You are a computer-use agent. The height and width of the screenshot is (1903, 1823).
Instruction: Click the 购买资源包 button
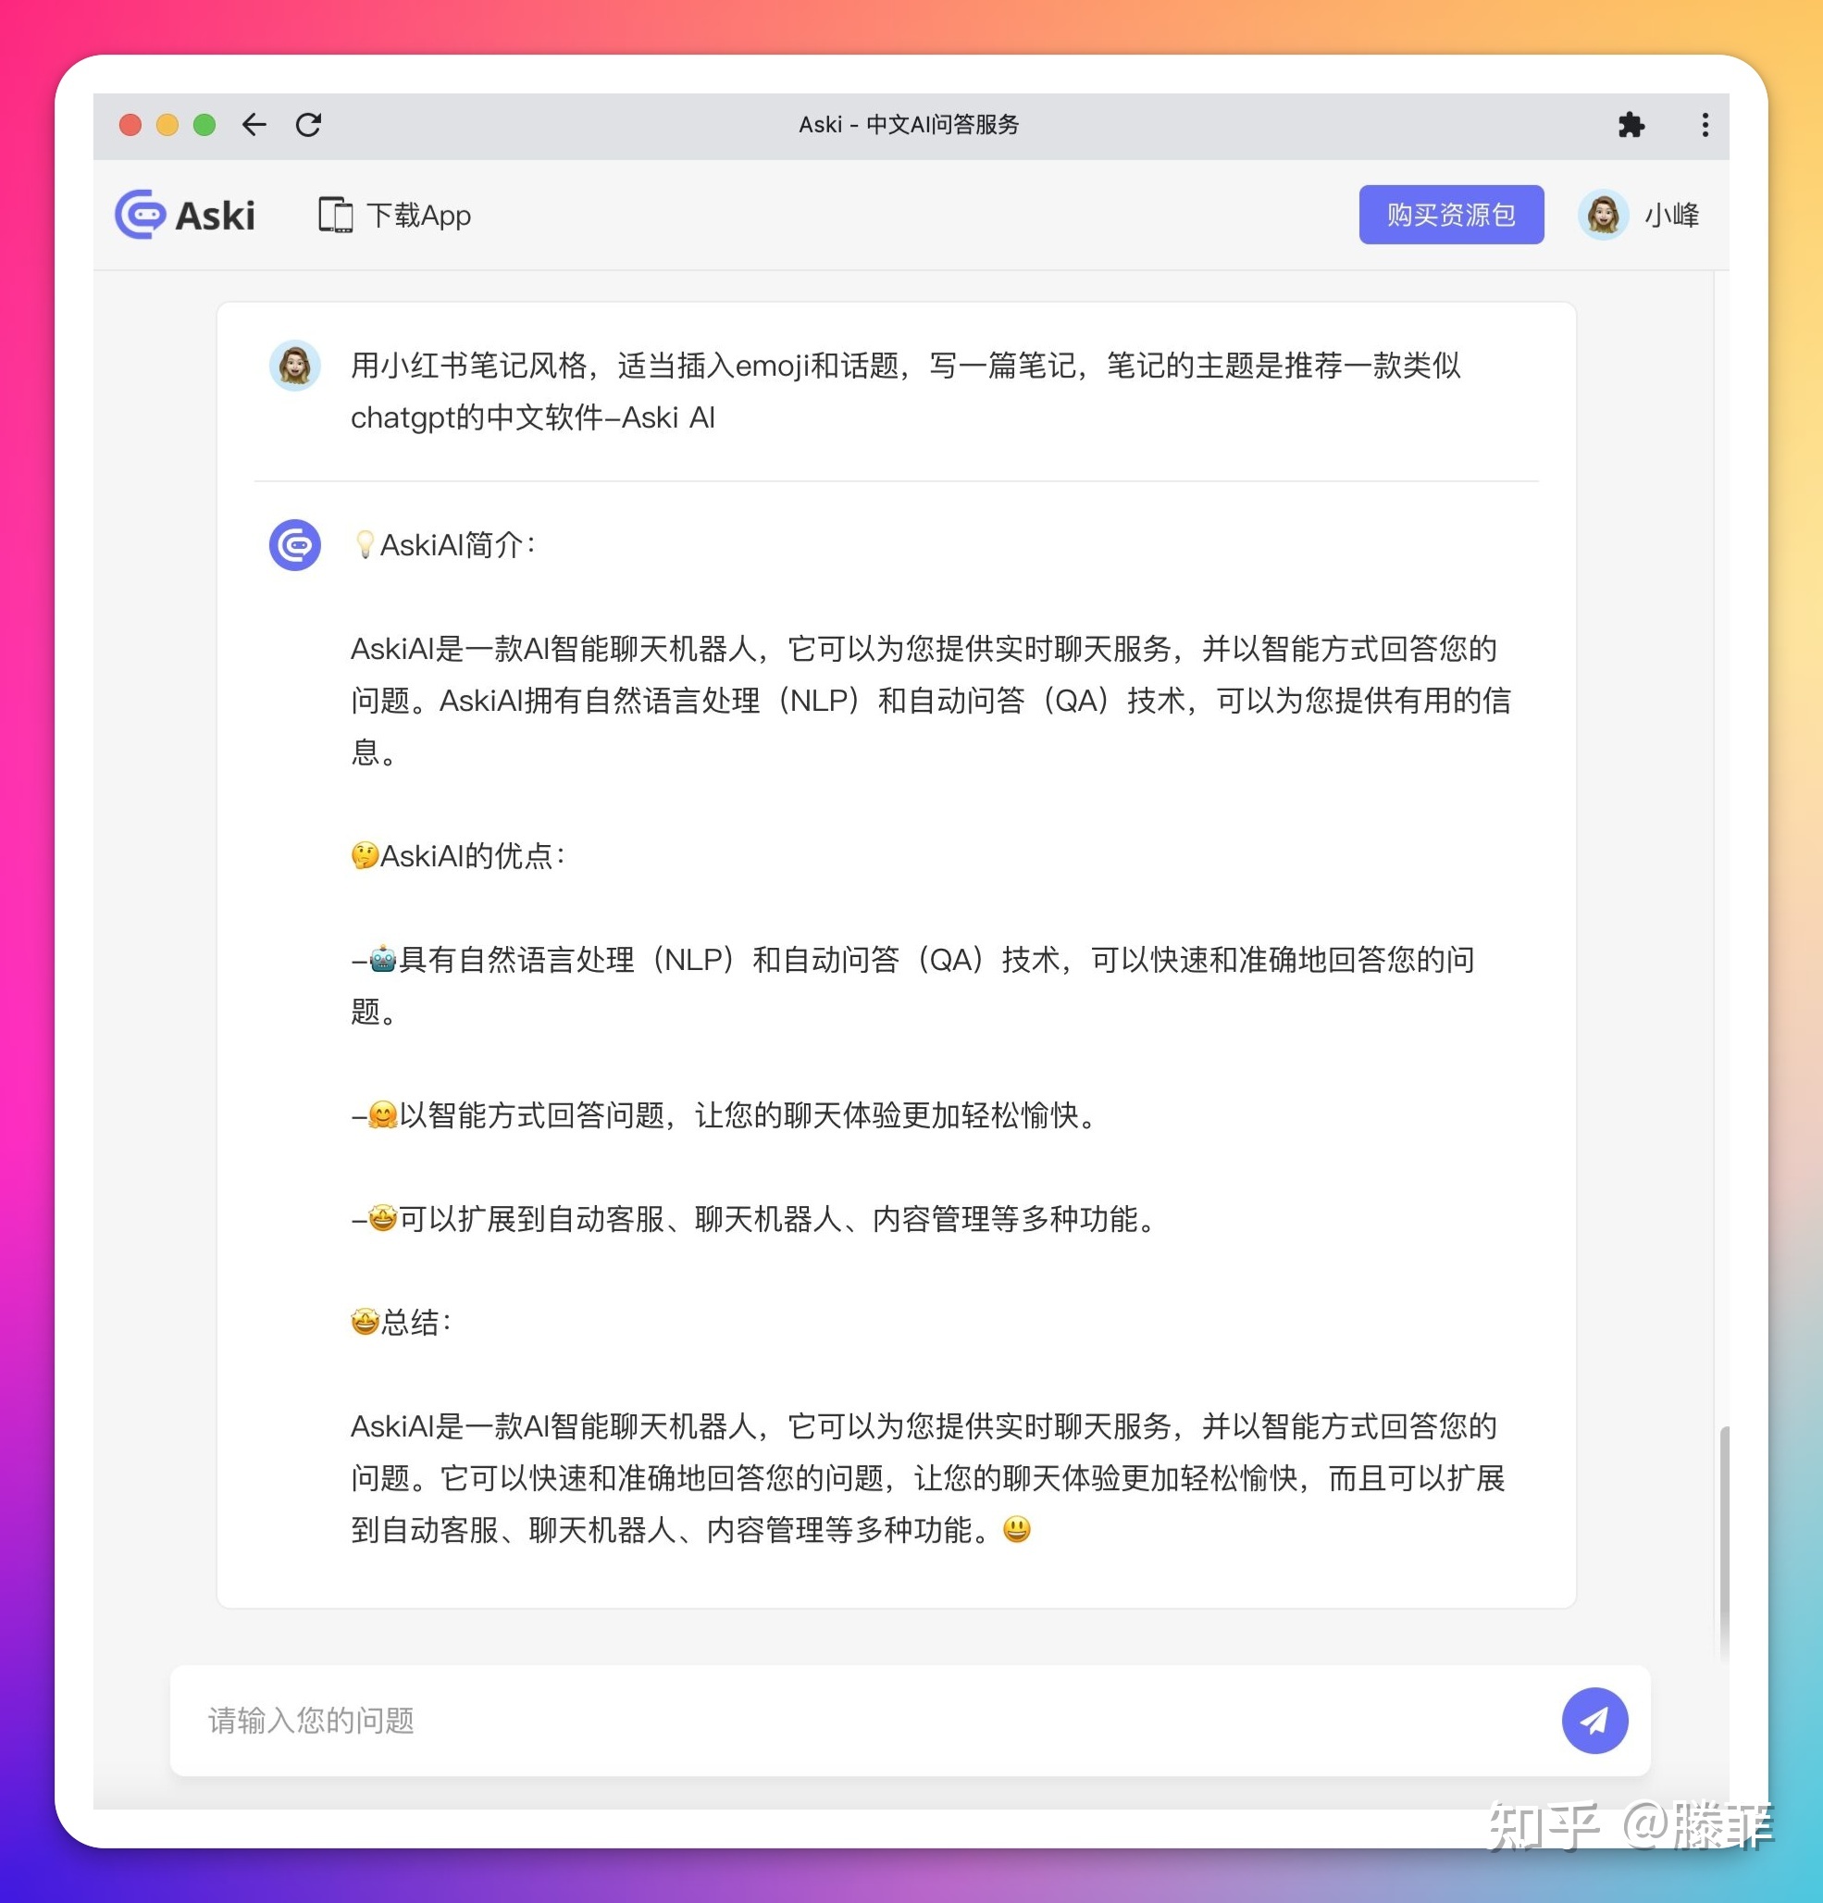pyautogui.click(x=1450, y=215)
